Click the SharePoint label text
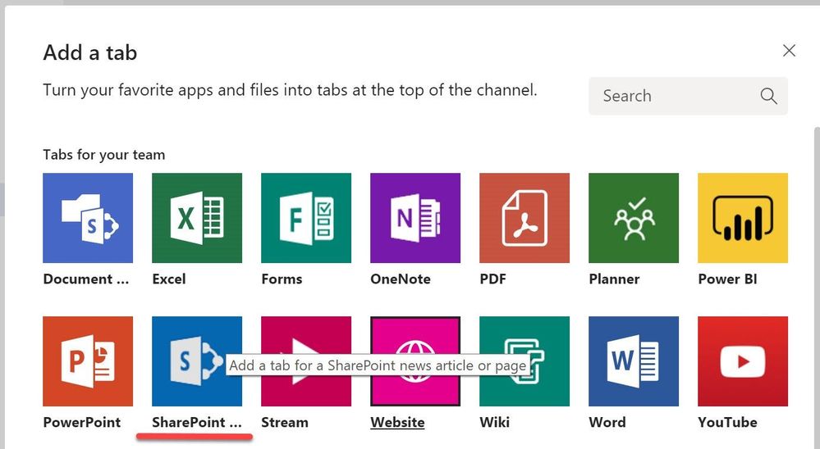Image resolution: width=820 pixels, height=449 pixels. tap(197, 423)
